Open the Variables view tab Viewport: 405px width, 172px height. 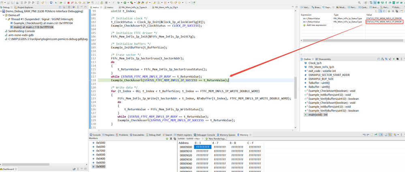(x=305, y=7)
